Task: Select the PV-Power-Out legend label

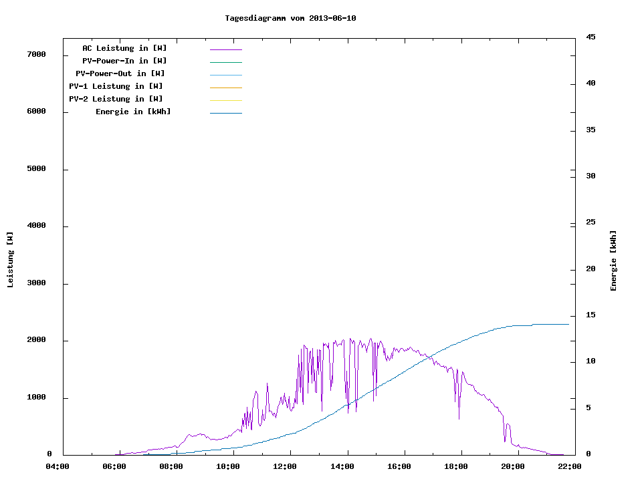Action: [120, 73]
